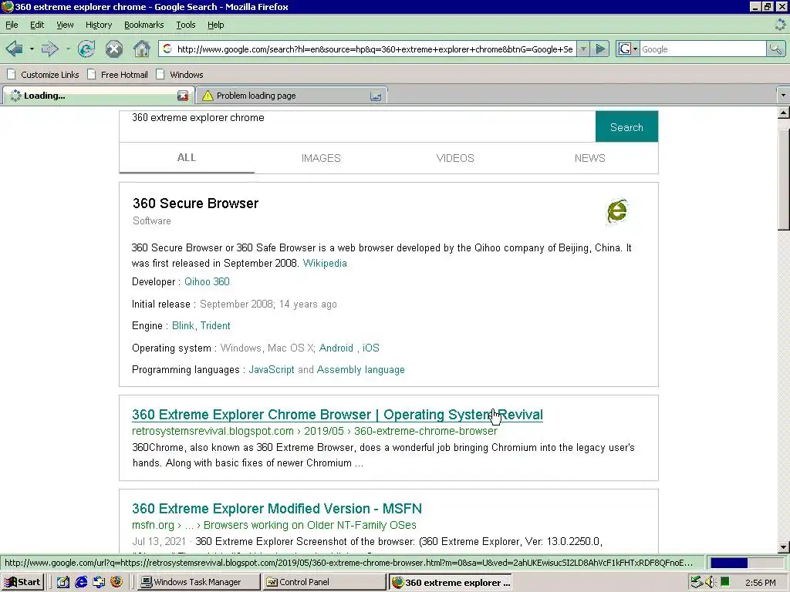Screen dimensions: 790x592
Task: Click the vertical scrollbar thumb
Action: 784,179
